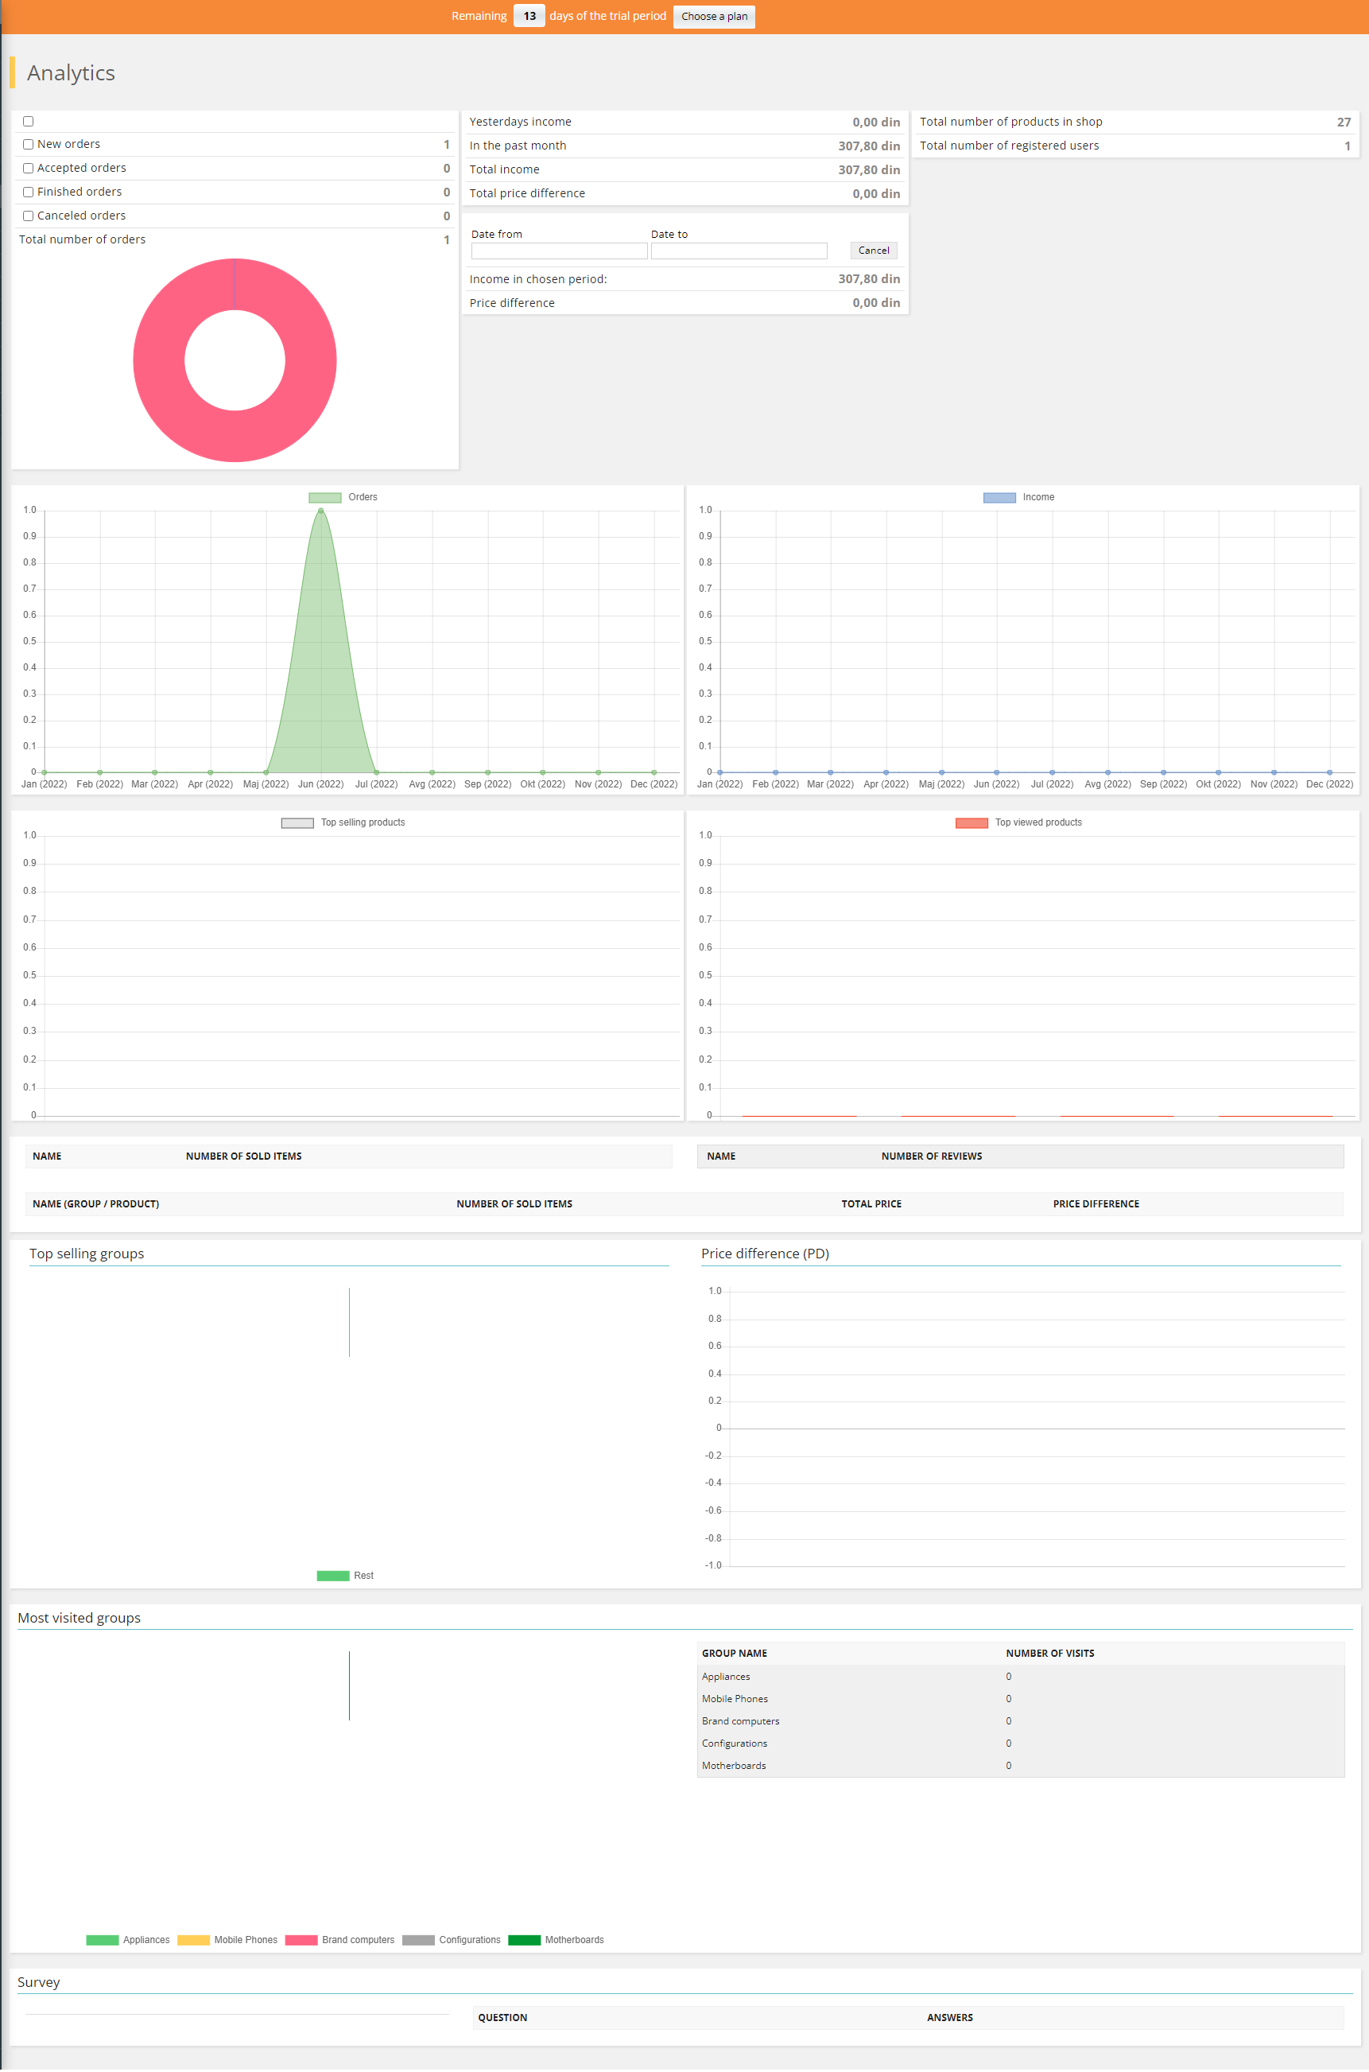Toggle Top viewed products legend swatch
This screenshot has width=1369, height=2072.
[x=971, y=823]
